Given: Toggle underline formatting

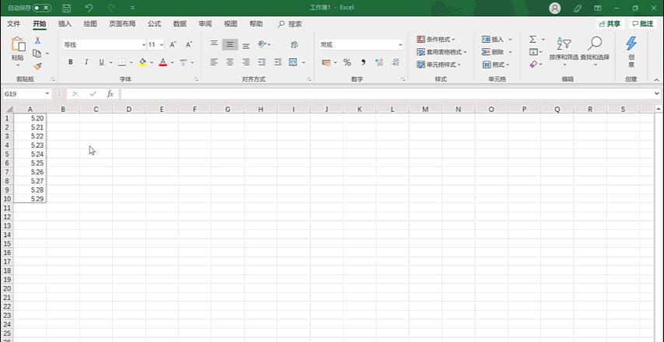Looking at the screenshot, I should point(102,62).
